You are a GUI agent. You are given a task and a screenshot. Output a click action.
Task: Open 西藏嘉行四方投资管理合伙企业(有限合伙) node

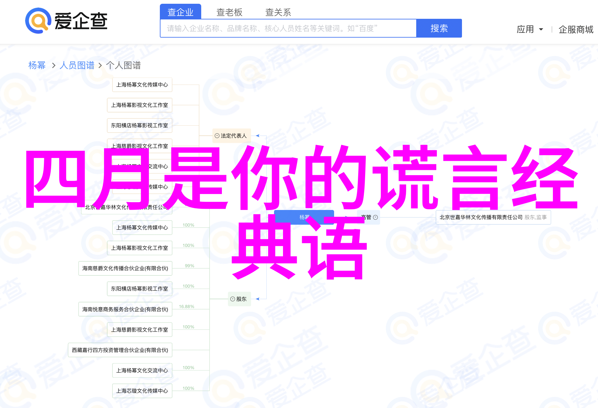point(120,350)
